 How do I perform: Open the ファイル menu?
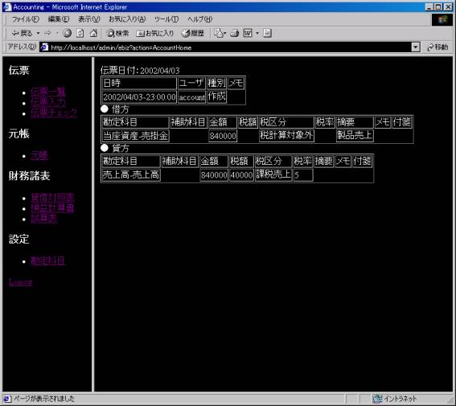click(x=25, y=19)
